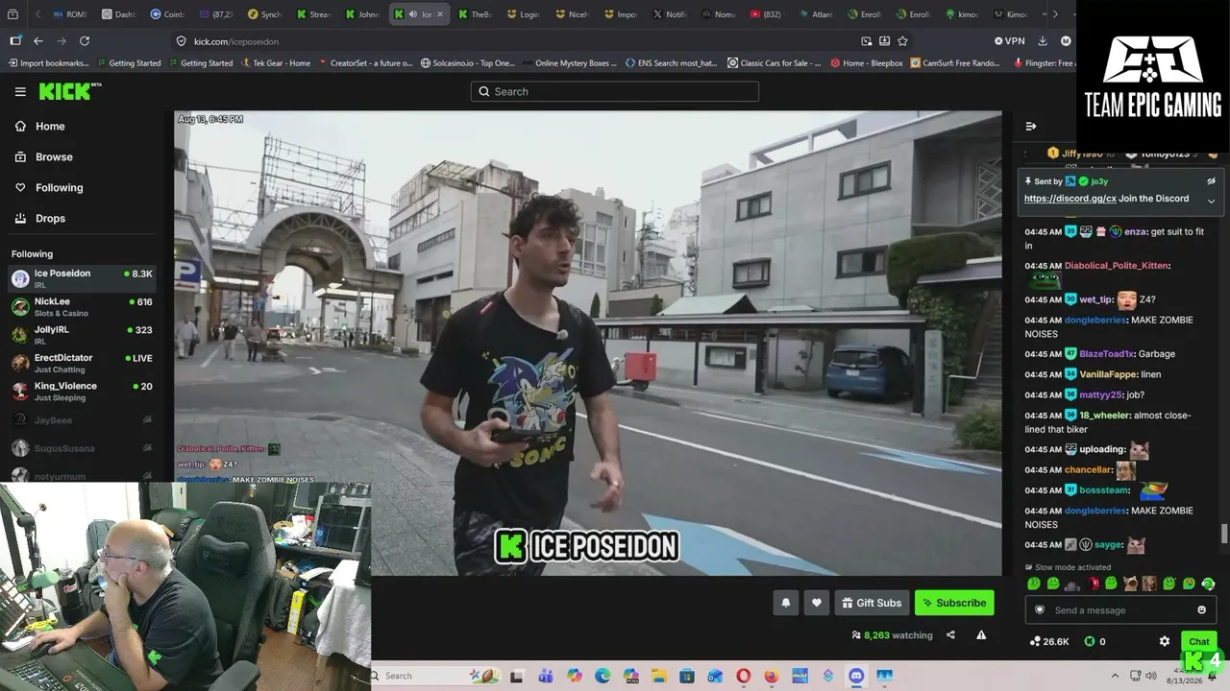Image resolution: width=1230 pixels, height=691 pixels.
Task: Close the active Ice Poseidon tab
Action: point(440,14)
